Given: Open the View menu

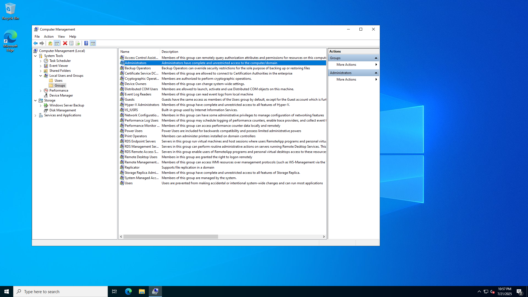Looking at the screenshot, I should pos(61,37).
